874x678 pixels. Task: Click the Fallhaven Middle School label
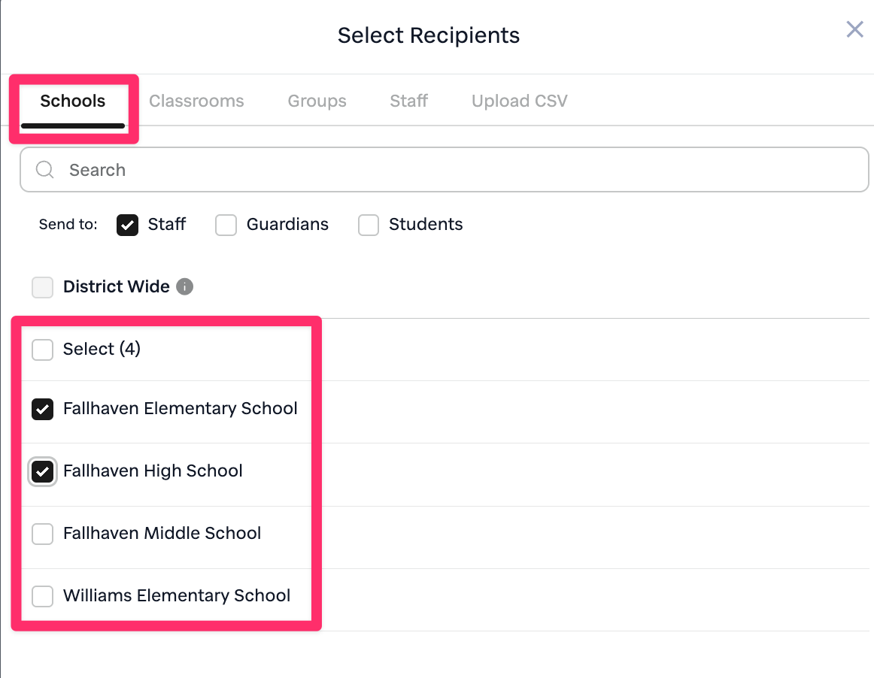(x=162, y=534)
